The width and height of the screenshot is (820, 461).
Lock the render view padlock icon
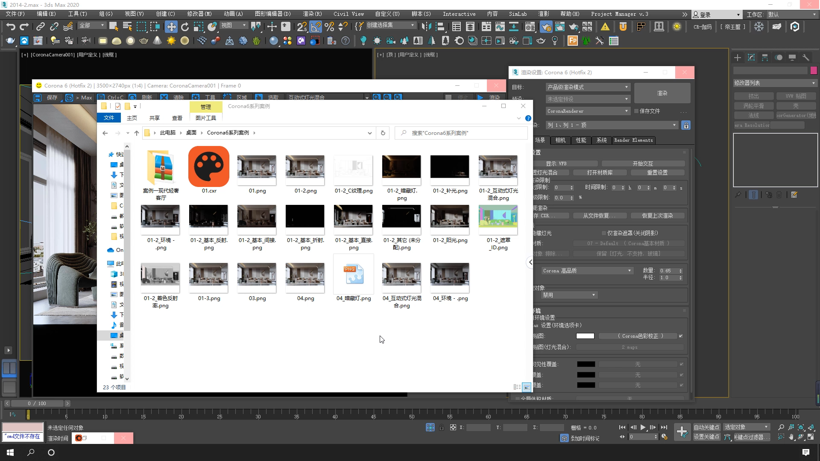pyautogui.click(x=686, y=125)
